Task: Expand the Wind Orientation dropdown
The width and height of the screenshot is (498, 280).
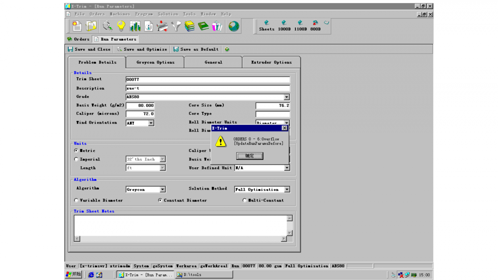Action: coord(151,123)
